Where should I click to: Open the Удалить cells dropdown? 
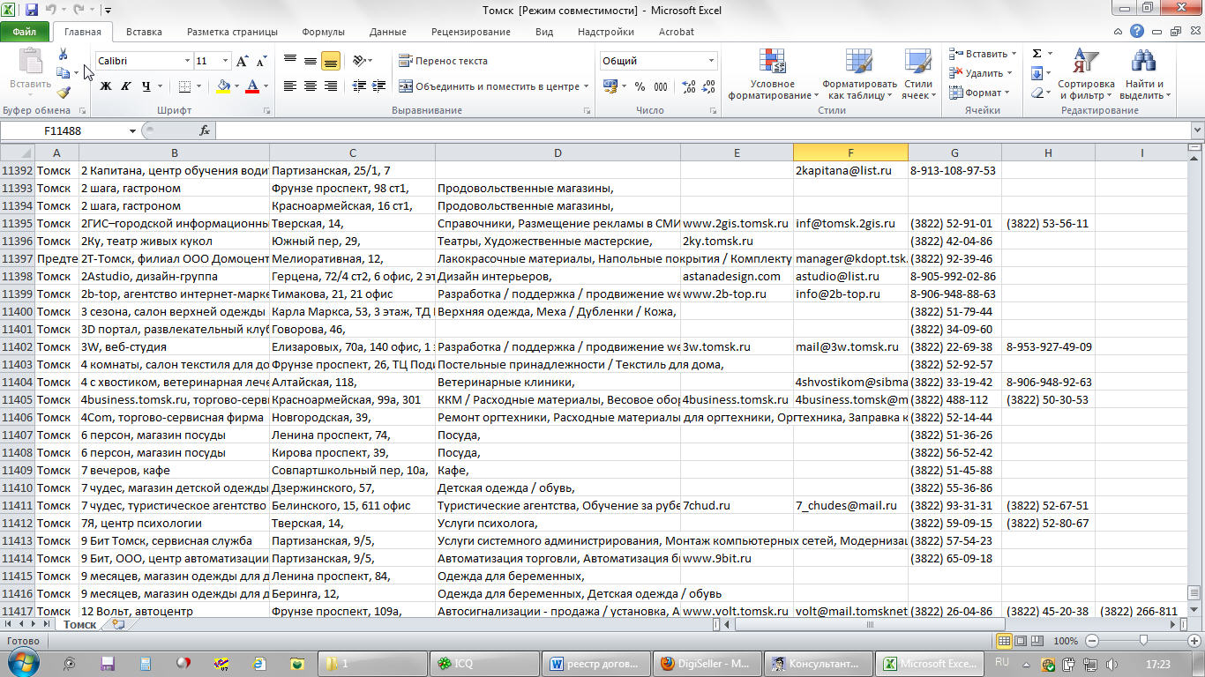(982, 73)
